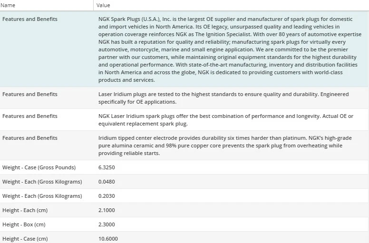Screen dimensions: 369x243
Task: Select the 10.6000 case height value
Action: click(x=108, y=239)
